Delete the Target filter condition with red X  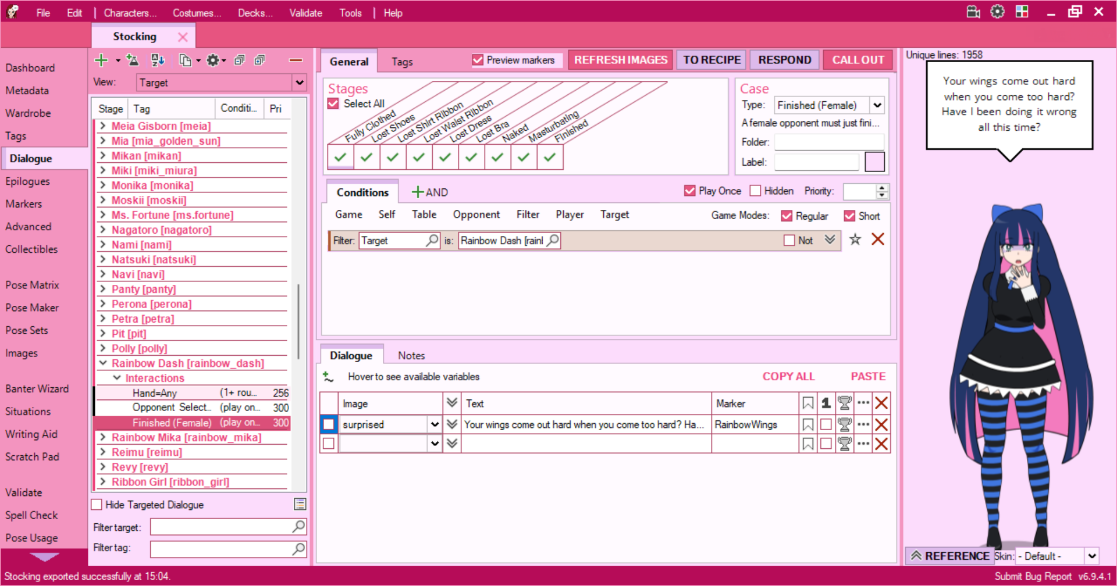(878, 240)
